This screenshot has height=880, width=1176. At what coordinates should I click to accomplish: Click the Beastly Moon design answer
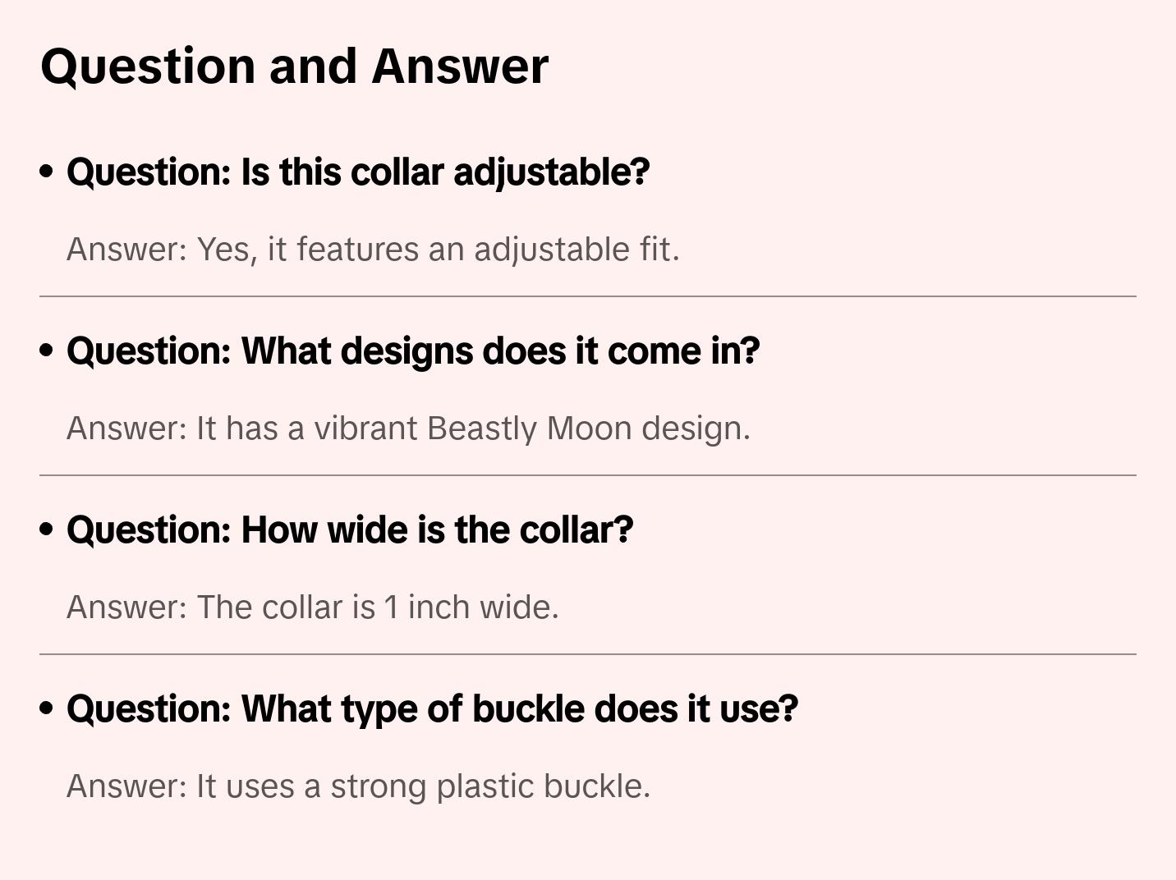408,429
